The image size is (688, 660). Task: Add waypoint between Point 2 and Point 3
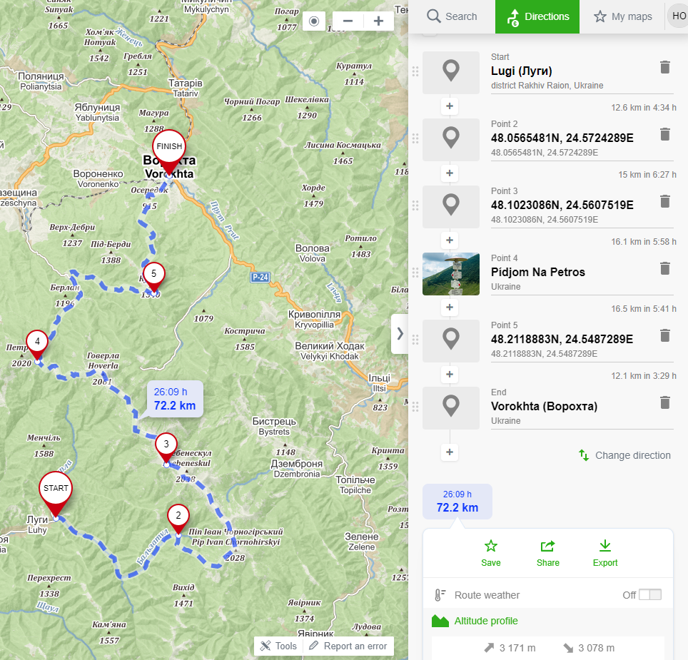pyautogui.click(x=450, y=173)
